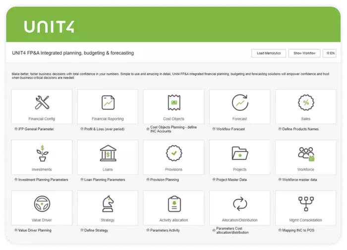Open the Financial Config wrench icon

tap(42, 102)
